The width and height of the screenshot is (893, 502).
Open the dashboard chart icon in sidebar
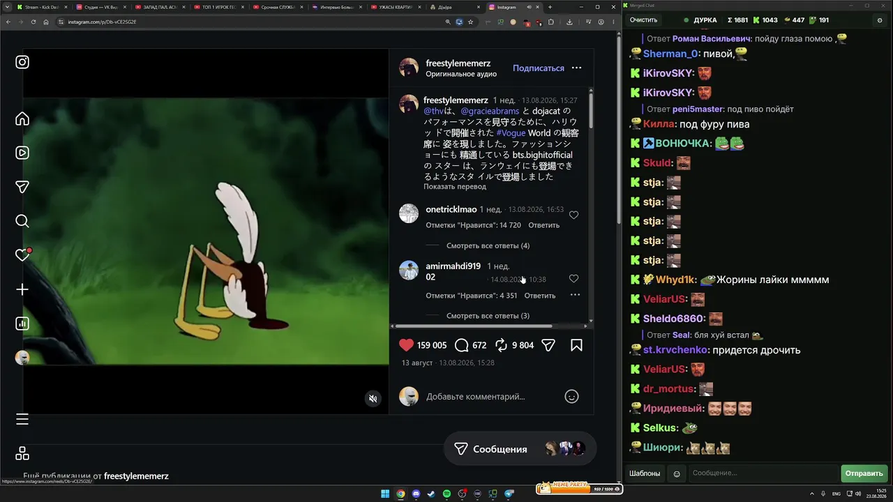click(x=22, y=324)
